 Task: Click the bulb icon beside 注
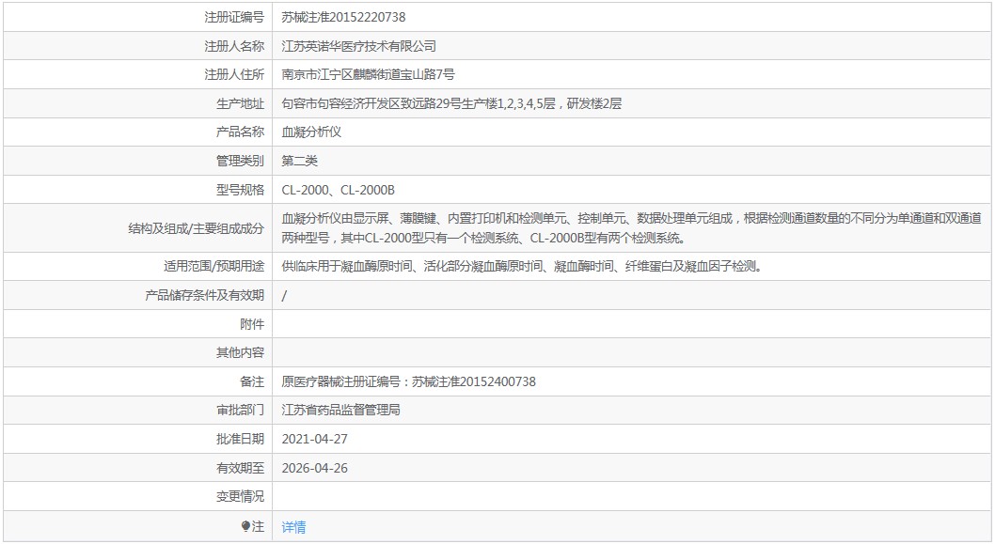(x=245, y=526)
